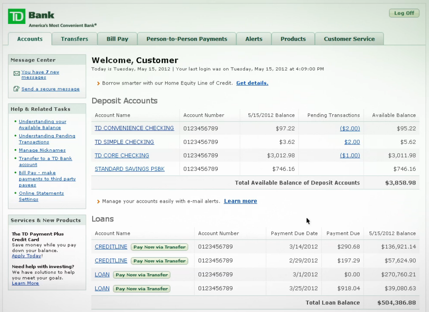Open STANDARD SAVINGS PSBK account

coord(130,169)
